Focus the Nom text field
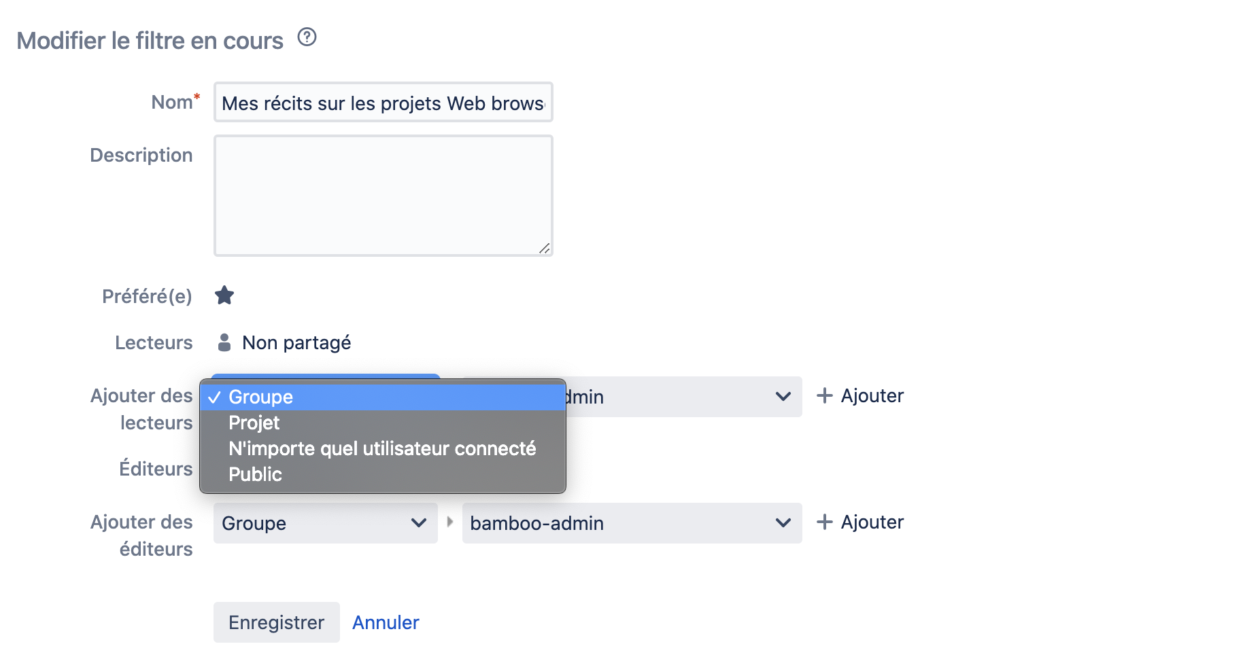Viewport: 1243px width, 659px height. click(383, 103)
